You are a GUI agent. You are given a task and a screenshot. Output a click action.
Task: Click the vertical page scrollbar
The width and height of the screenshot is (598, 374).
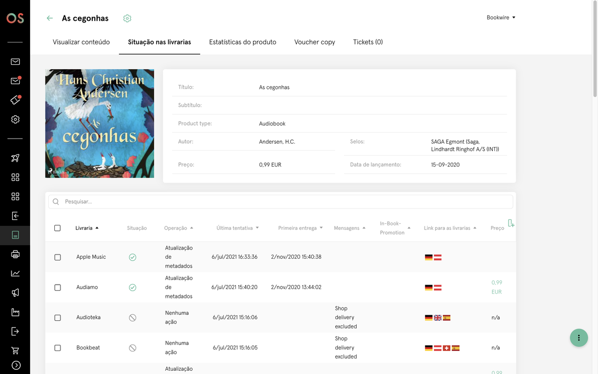pyautogui.click(x=595, y=48)
